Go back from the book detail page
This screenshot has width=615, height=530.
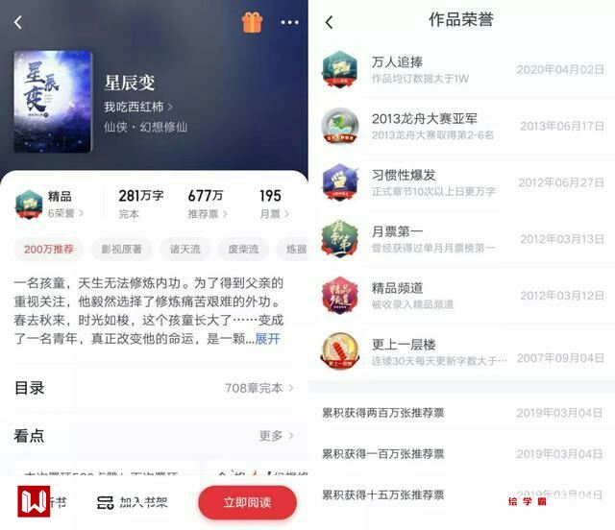pos(18,22)
